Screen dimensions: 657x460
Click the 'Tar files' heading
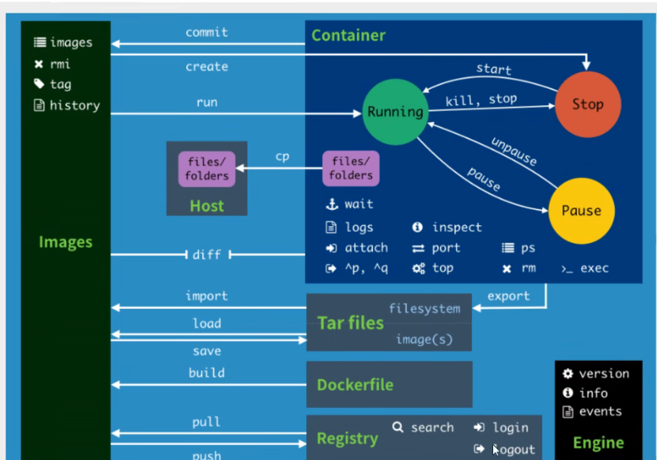click(351, 323)
